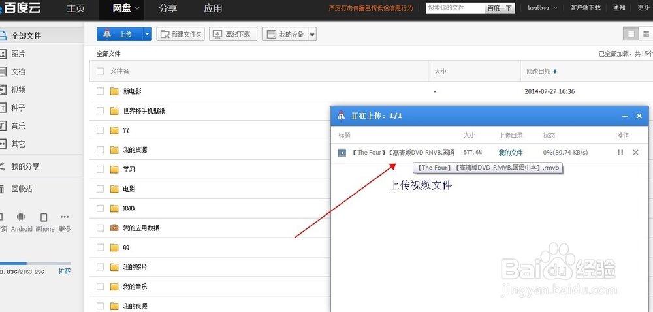
Task: Go to the 分享 tab
Action: pos(168,8)
